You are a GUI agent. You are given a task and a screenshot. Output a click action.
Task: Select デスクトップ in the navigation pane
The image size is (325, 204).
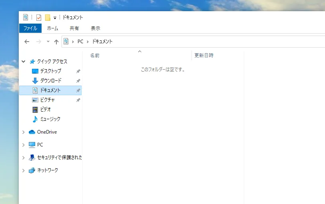click(x=50, y=71)
